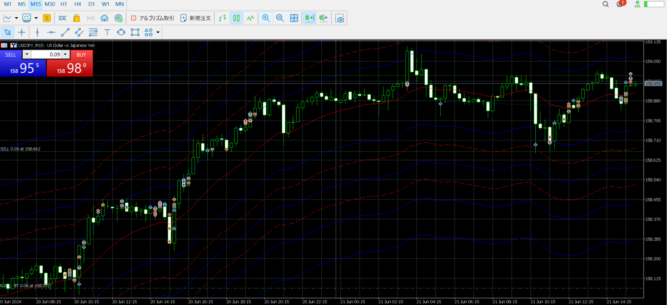Viewport: 667px width, 305px height.
Task: Open the indicators list icon
Action: [27, 18]
